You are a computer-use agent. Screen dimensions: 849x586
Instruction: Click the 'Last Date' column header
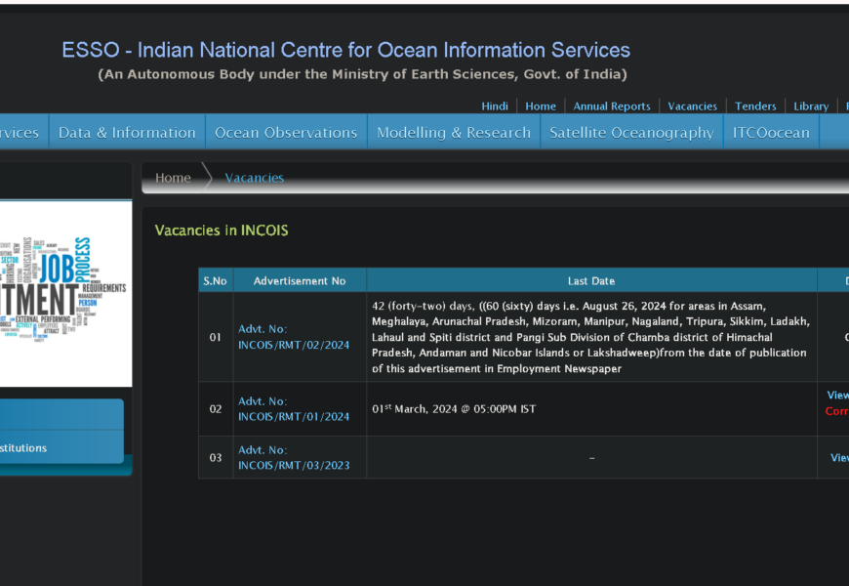tap(591, 281)
